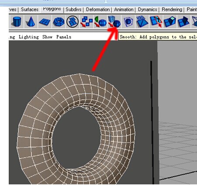Open the Lighting panel menu
This screenshot has width=197, height=187.
29,37
